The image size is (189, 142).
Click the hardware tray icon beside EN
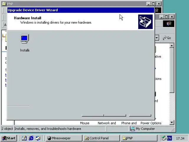164,138
